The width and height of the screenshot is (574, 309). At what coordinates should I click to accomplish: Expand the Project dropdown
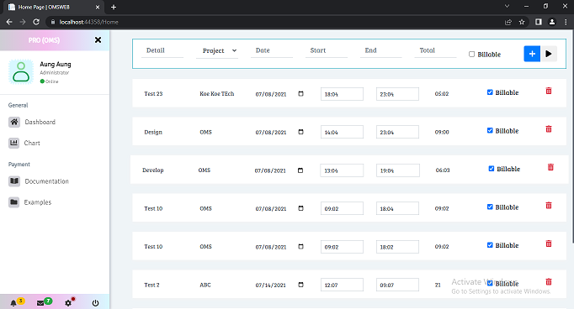point(217,50)
